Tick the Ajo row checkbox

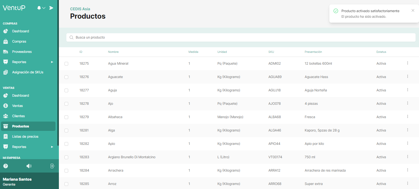point(66,104)
